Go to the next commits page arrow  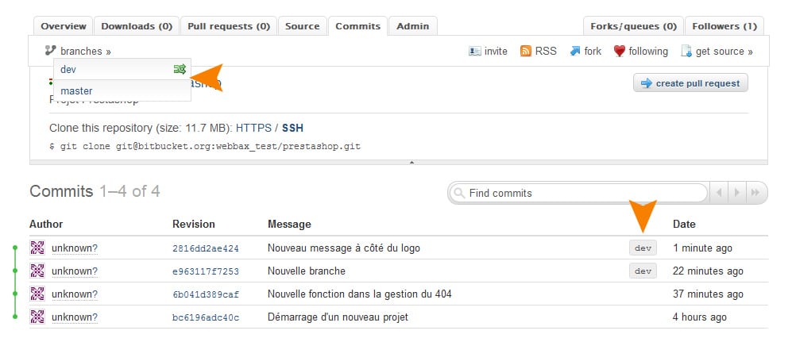[x=738, y=193]
